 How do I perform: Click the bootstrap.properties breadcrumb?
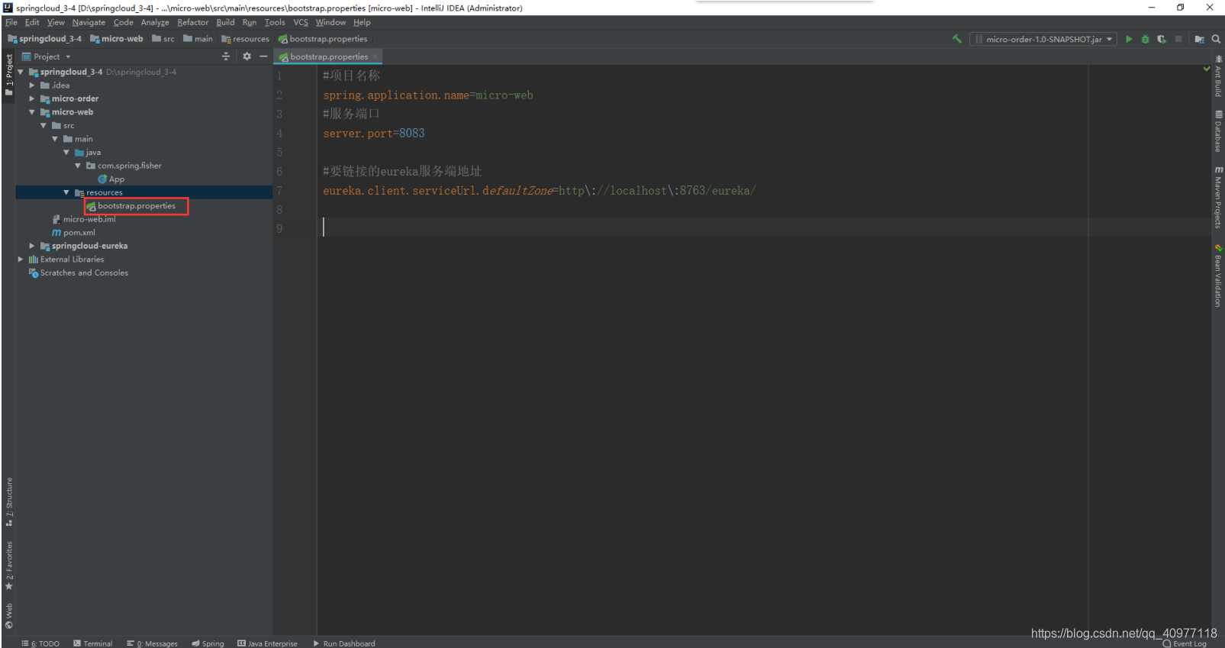pos(323,39)
